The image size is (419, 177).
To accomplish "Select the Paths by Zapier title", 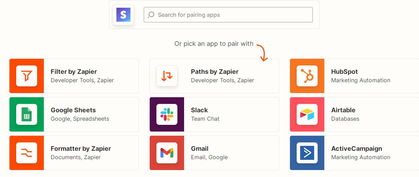I will coord(215,72).
